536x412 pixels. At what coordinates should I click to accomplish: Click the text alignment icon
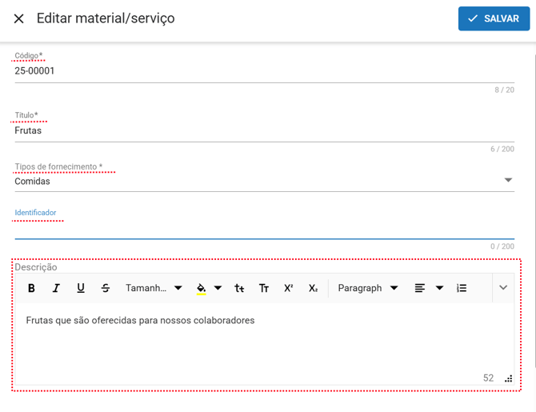click(x=420, y=288)
